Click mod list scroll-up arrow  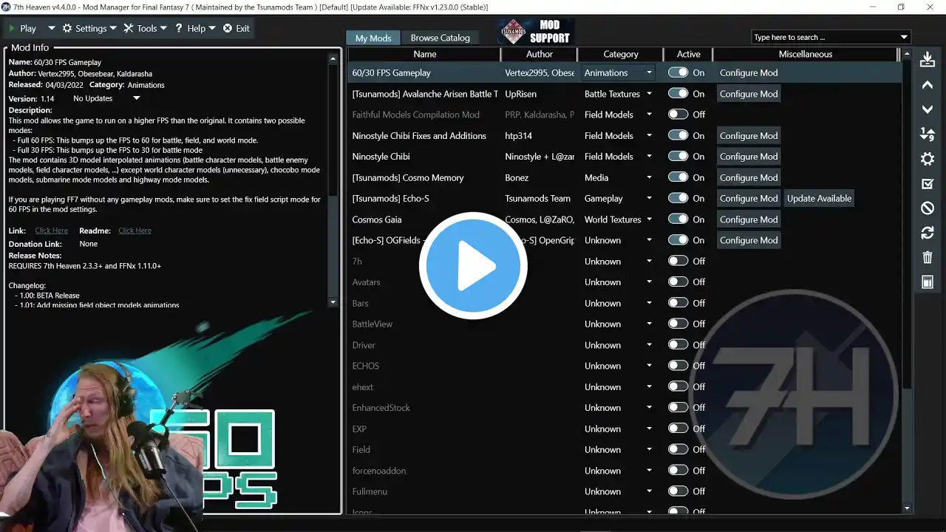pos(908,54)
